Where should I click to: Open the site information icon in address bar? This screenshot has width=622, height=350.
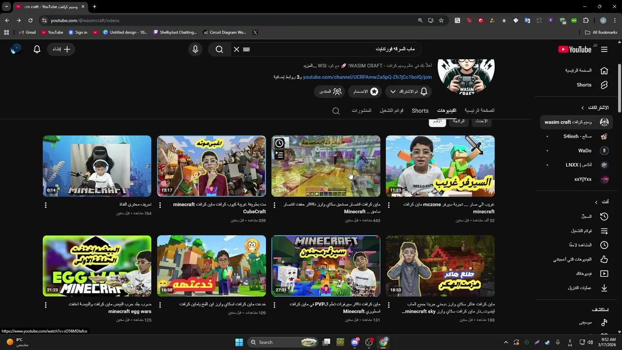point(44,20)
